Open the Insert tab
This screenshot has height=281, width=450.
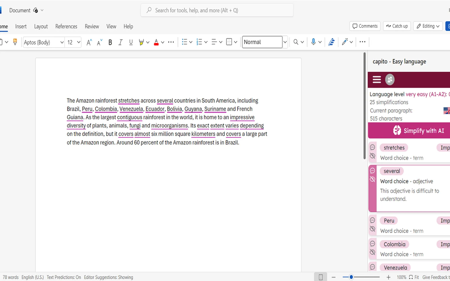(x=21, y=26)
